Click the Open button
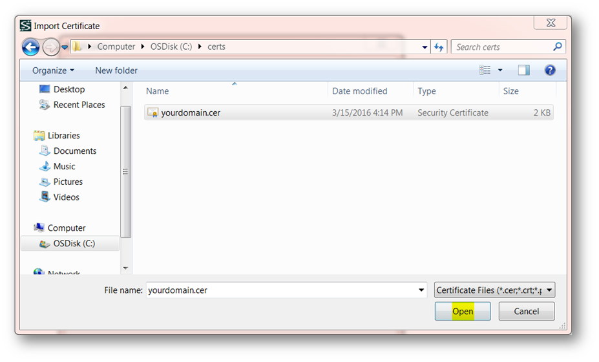Viewport: 599px width, 362px height. pos(463,312)
